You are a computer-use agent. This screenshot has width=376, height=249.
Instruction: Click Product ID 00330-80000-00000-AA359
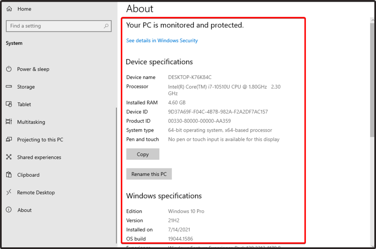pos(199,121)
